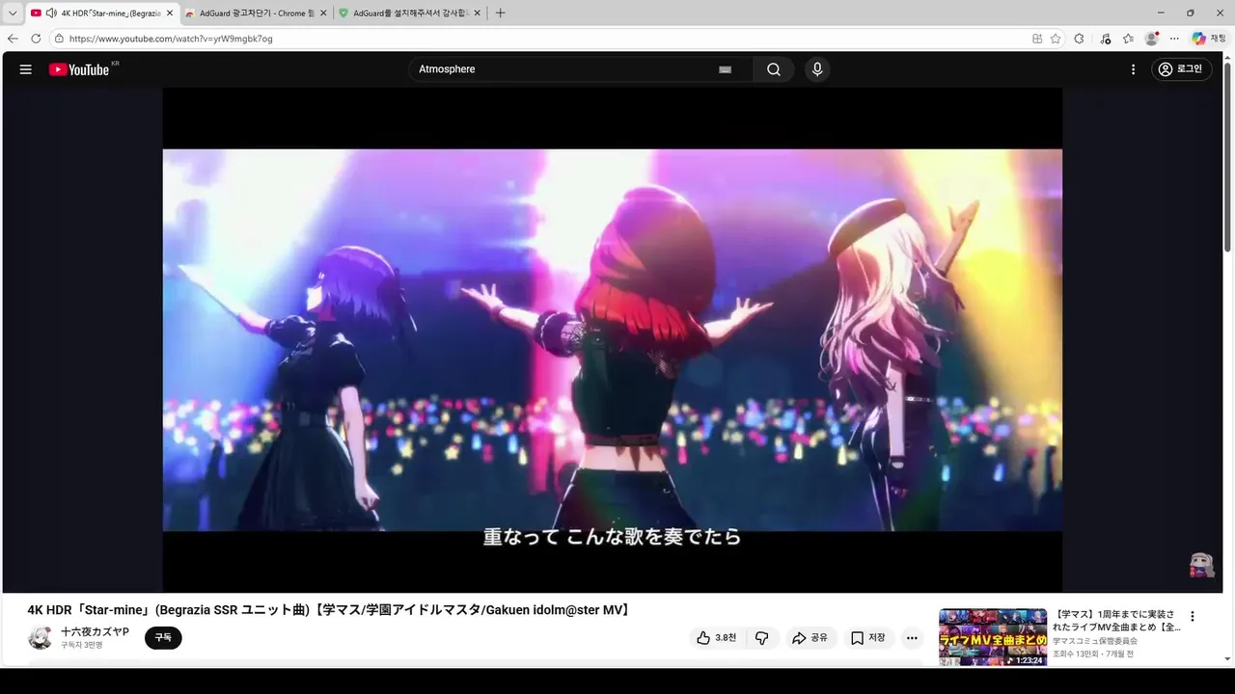The image size is (1235, 694).
Task: Go back in browser history
Action: click(13, 39)
